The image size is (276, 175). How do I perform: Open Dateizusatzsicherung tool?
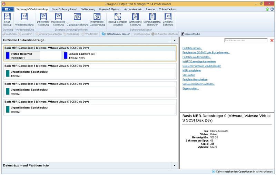click(x=77, y=20)
